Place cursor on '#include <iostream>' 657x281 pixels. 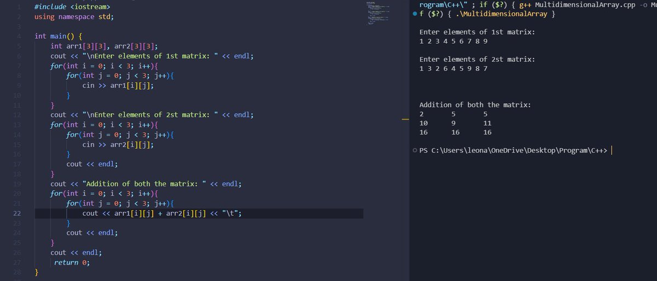[x=72, y=7]
